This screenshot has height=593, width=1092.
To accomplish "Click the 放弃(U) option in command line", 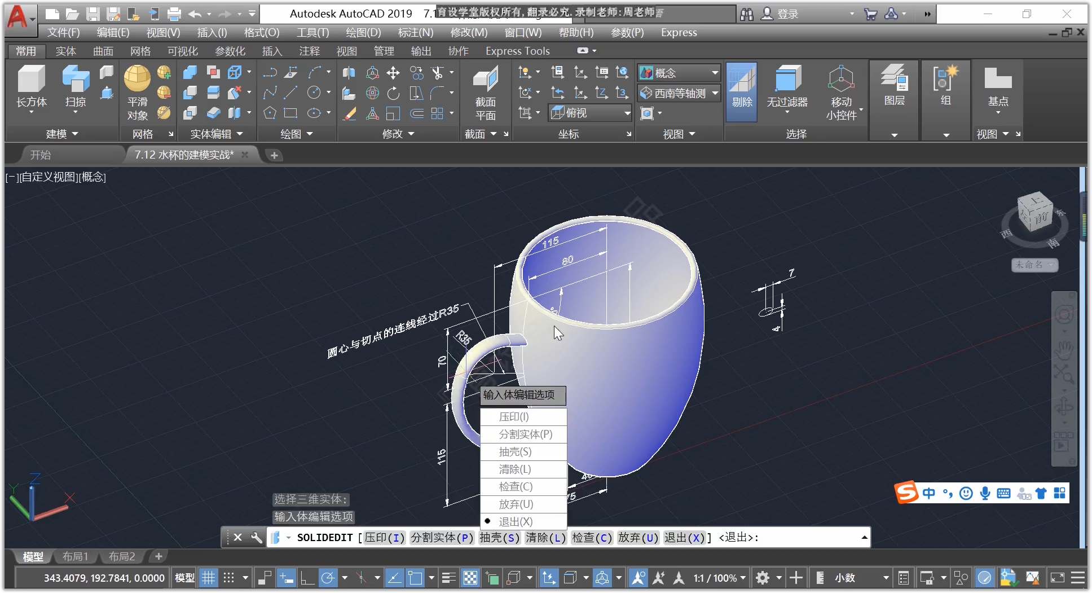I will (639, 538).
